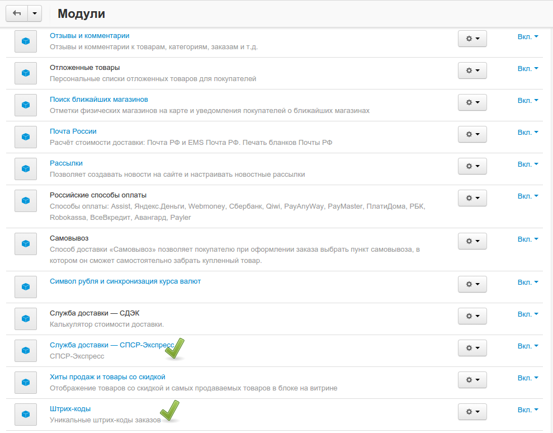The image size is (553, 433).
Task: Open the Поиск ближайших магазинов module link
Action: 98,99
